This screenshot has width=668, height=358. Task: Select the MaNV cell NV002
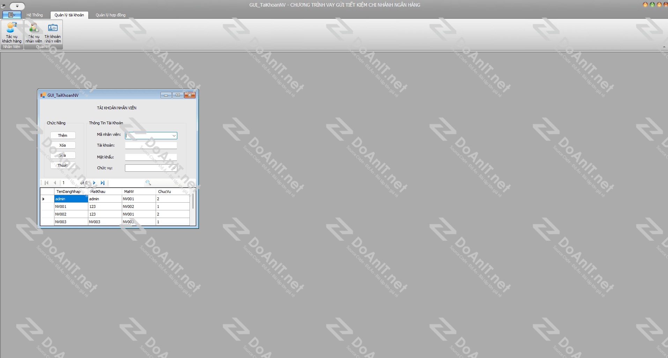(x=139, y=207)
